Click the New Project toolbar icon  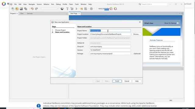[17, 9]
